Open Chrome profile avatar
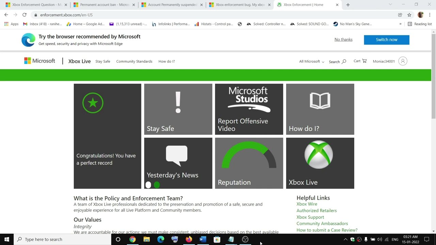Image resolution: width=436 pixels, height=245 pixels. [420, 15]
